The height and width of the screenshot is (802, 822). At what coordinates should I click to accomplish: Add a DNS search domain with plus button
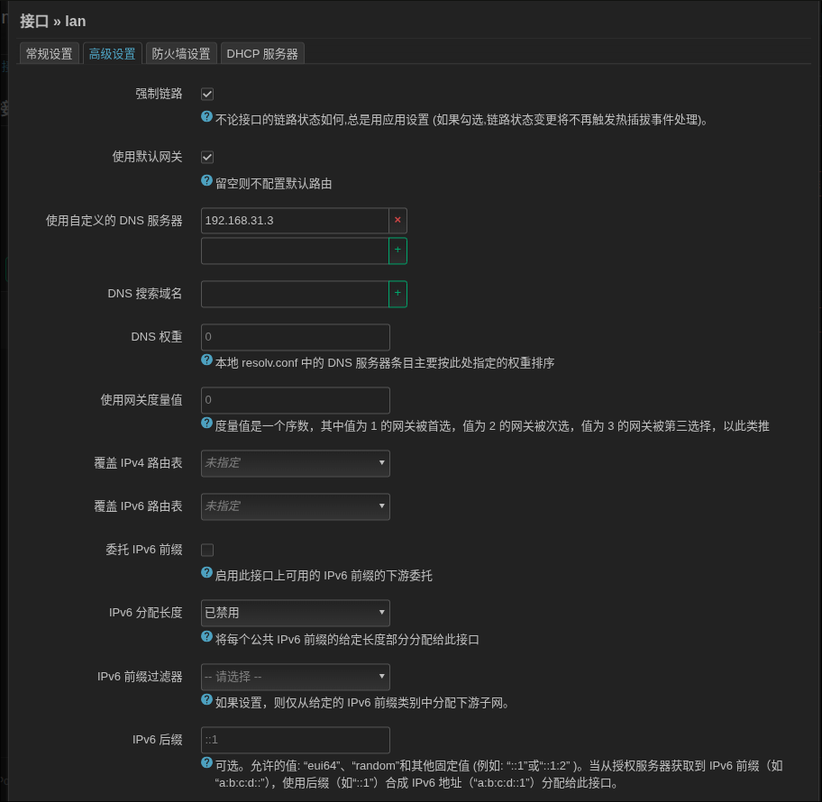coord(397,294)
